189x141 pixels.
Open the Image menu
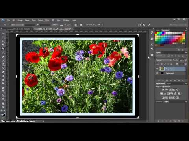point(20,20)
